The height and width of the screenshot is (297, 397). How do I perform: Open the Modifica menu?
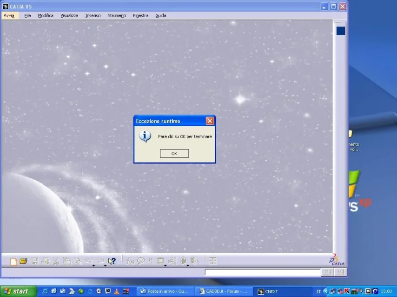pos(46,15)
